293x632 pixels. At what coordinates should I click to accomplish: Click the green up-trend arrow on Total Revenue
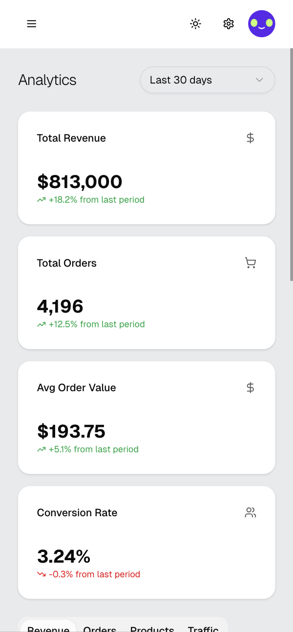41,199
